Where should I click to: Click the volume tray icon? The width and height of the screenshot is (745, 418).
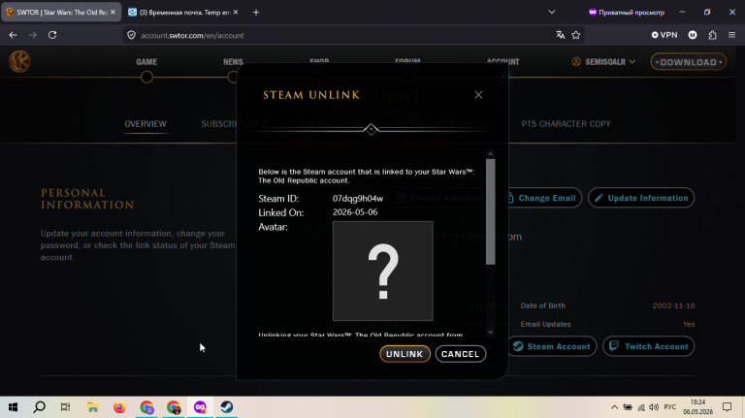click(x=654, y=407)
